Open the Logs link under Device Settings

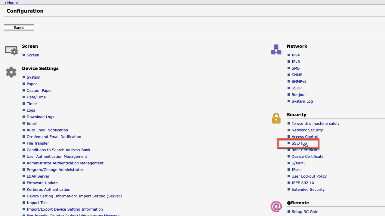point(31,110)
